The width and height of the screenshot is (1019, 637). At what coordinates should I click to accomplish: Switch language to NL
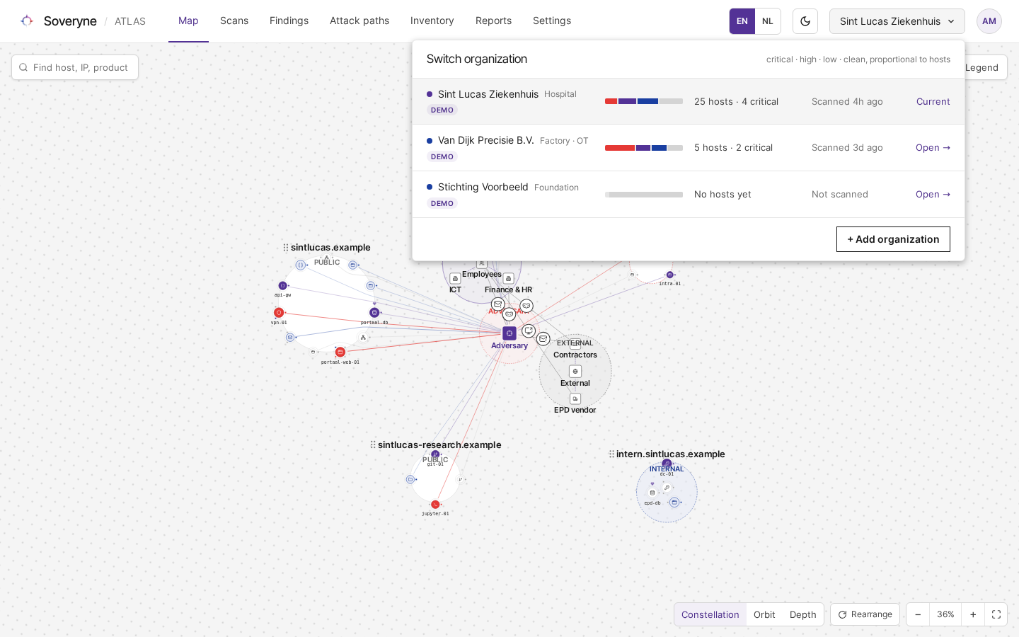pos(768,21)
